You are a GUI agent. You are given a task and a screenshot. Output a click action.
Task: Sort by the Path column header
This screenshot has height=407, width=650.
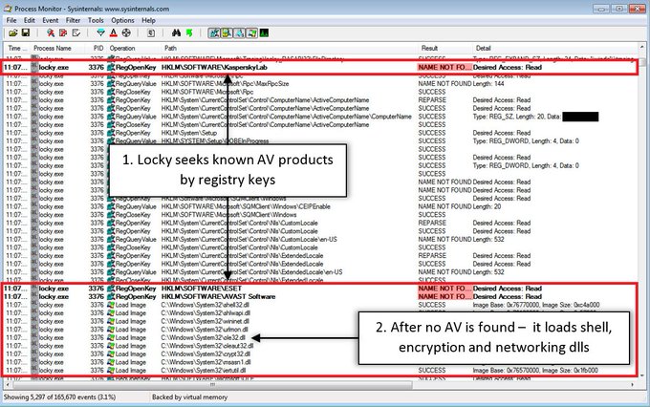click(170, 48)
